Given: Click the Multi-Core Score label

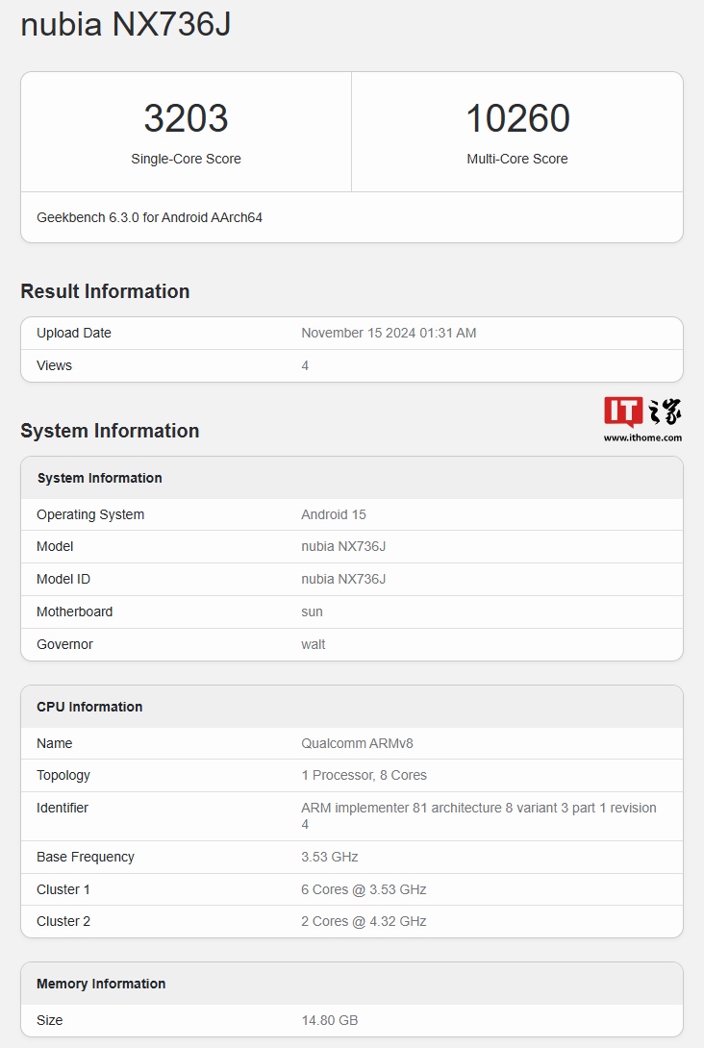Looking at the screenshot, I should (517, 159).
